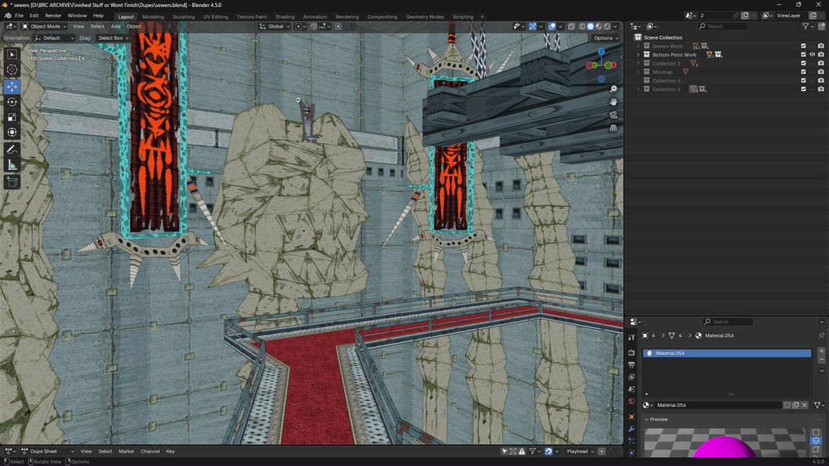Click the pan hand icon in the viewport
This screenshot has width=829, height=466.
click(x=613, y=102)
